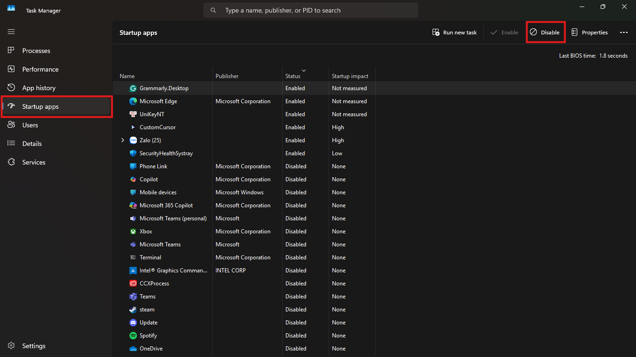Open Properties for selected app
Image resolution: width=636 pixels, height=357 pixels.
pyautogui.click(x=589, y=33)
